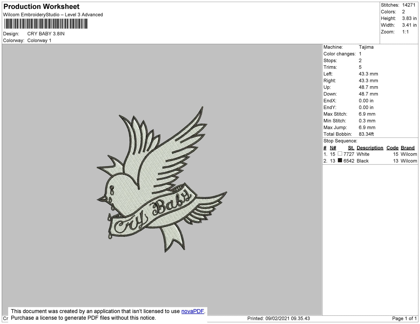Select the Black thread color swatch
This screenshot has width=420, height=324.
340,160
